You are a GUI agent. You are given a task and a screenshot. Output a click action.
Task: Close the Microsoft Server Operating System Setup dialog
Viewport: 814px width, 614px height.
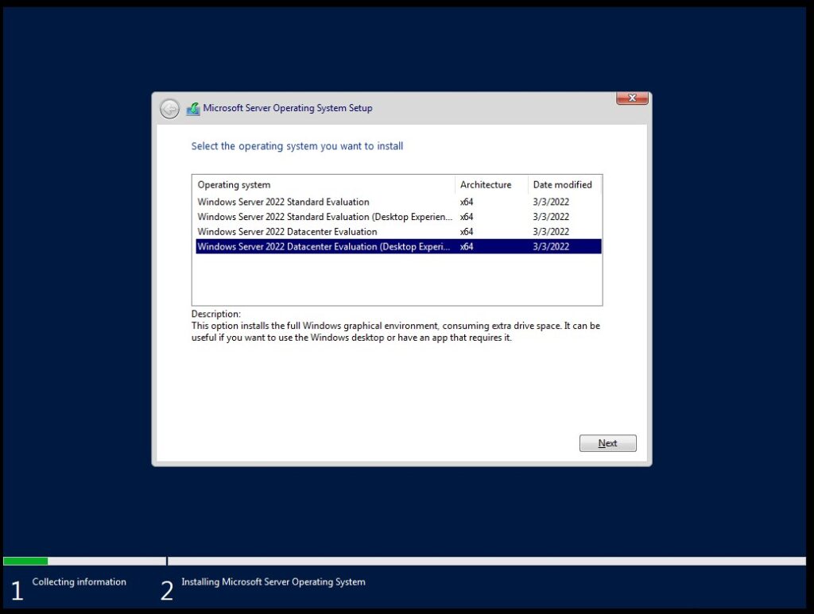(632, 98)
